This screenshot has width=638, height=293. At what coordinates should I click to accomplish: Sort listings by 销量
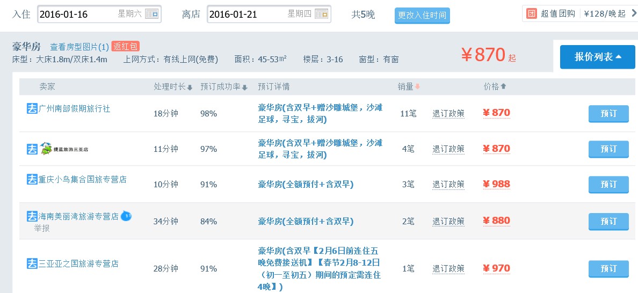[x=409, y=87]
